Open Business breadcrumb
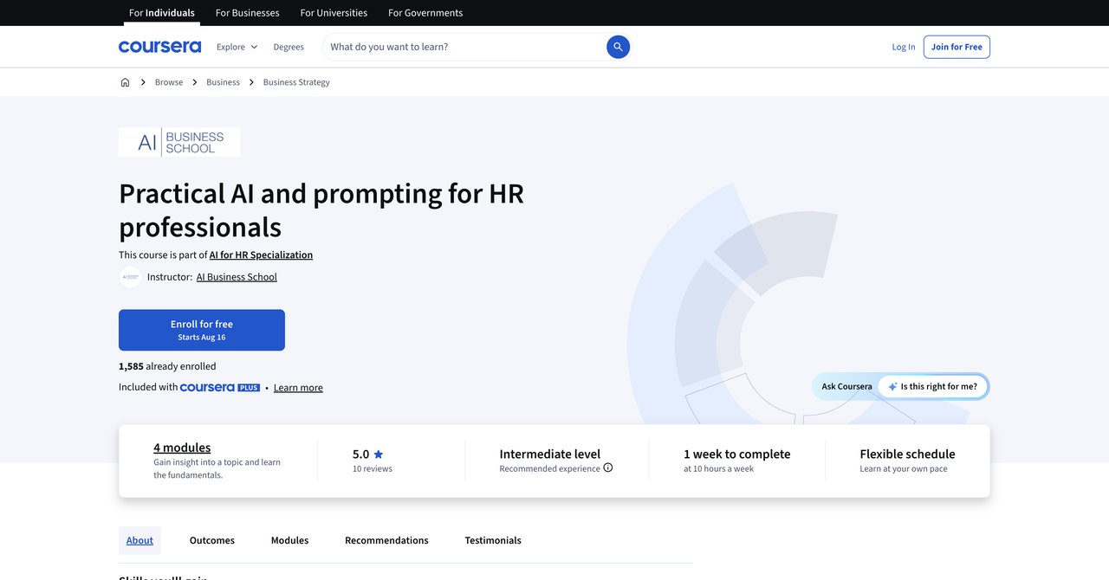Image resolution: width=1109 pixels, height=580 pixels. click(x=223, y=82)
